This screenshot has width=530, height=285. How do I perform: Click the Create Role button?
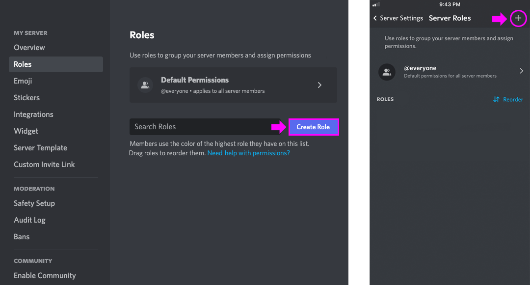tap(313, 127)
